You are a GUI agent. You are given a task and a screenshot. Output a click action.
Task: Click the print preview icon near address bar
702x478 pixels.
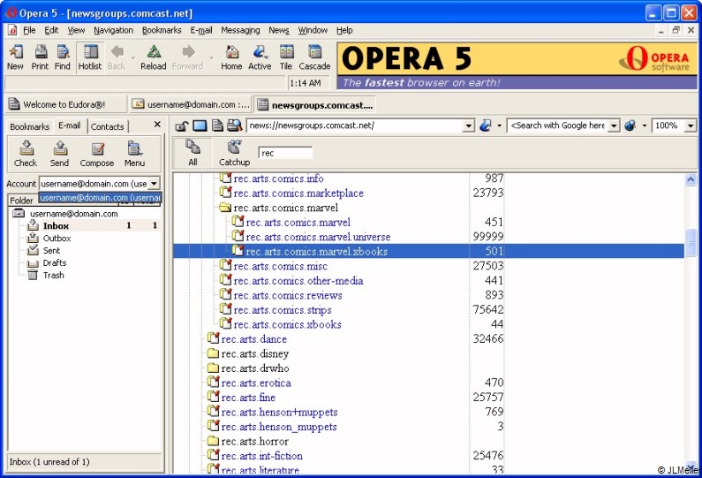pos(235,125)
